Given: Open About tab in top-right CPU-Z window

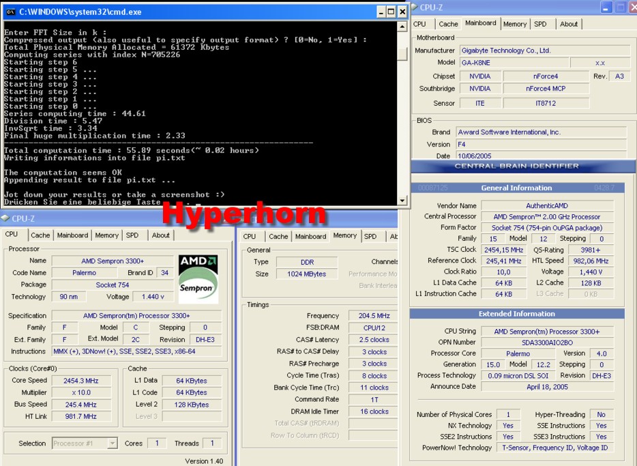Looking at the screenshot, I should [x=569, y=24].
